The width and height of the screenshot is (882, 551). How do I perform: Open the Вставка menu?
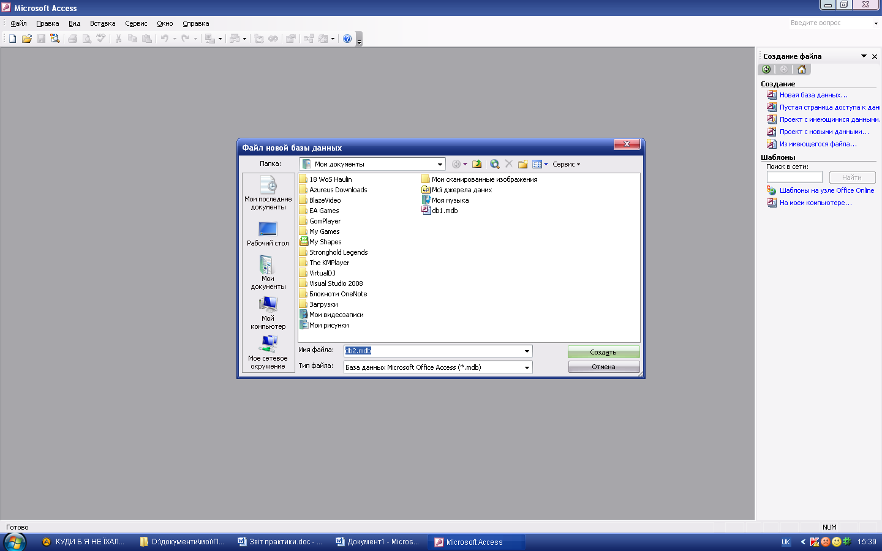tap(102, 23)
